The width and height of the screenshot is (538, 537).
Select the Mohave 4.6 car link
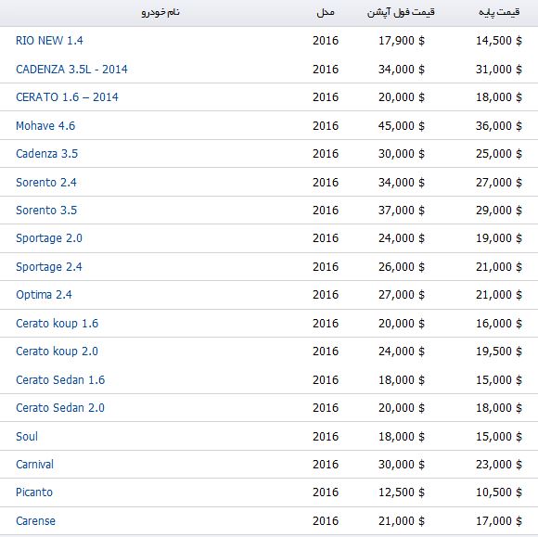tap(45, 126)
